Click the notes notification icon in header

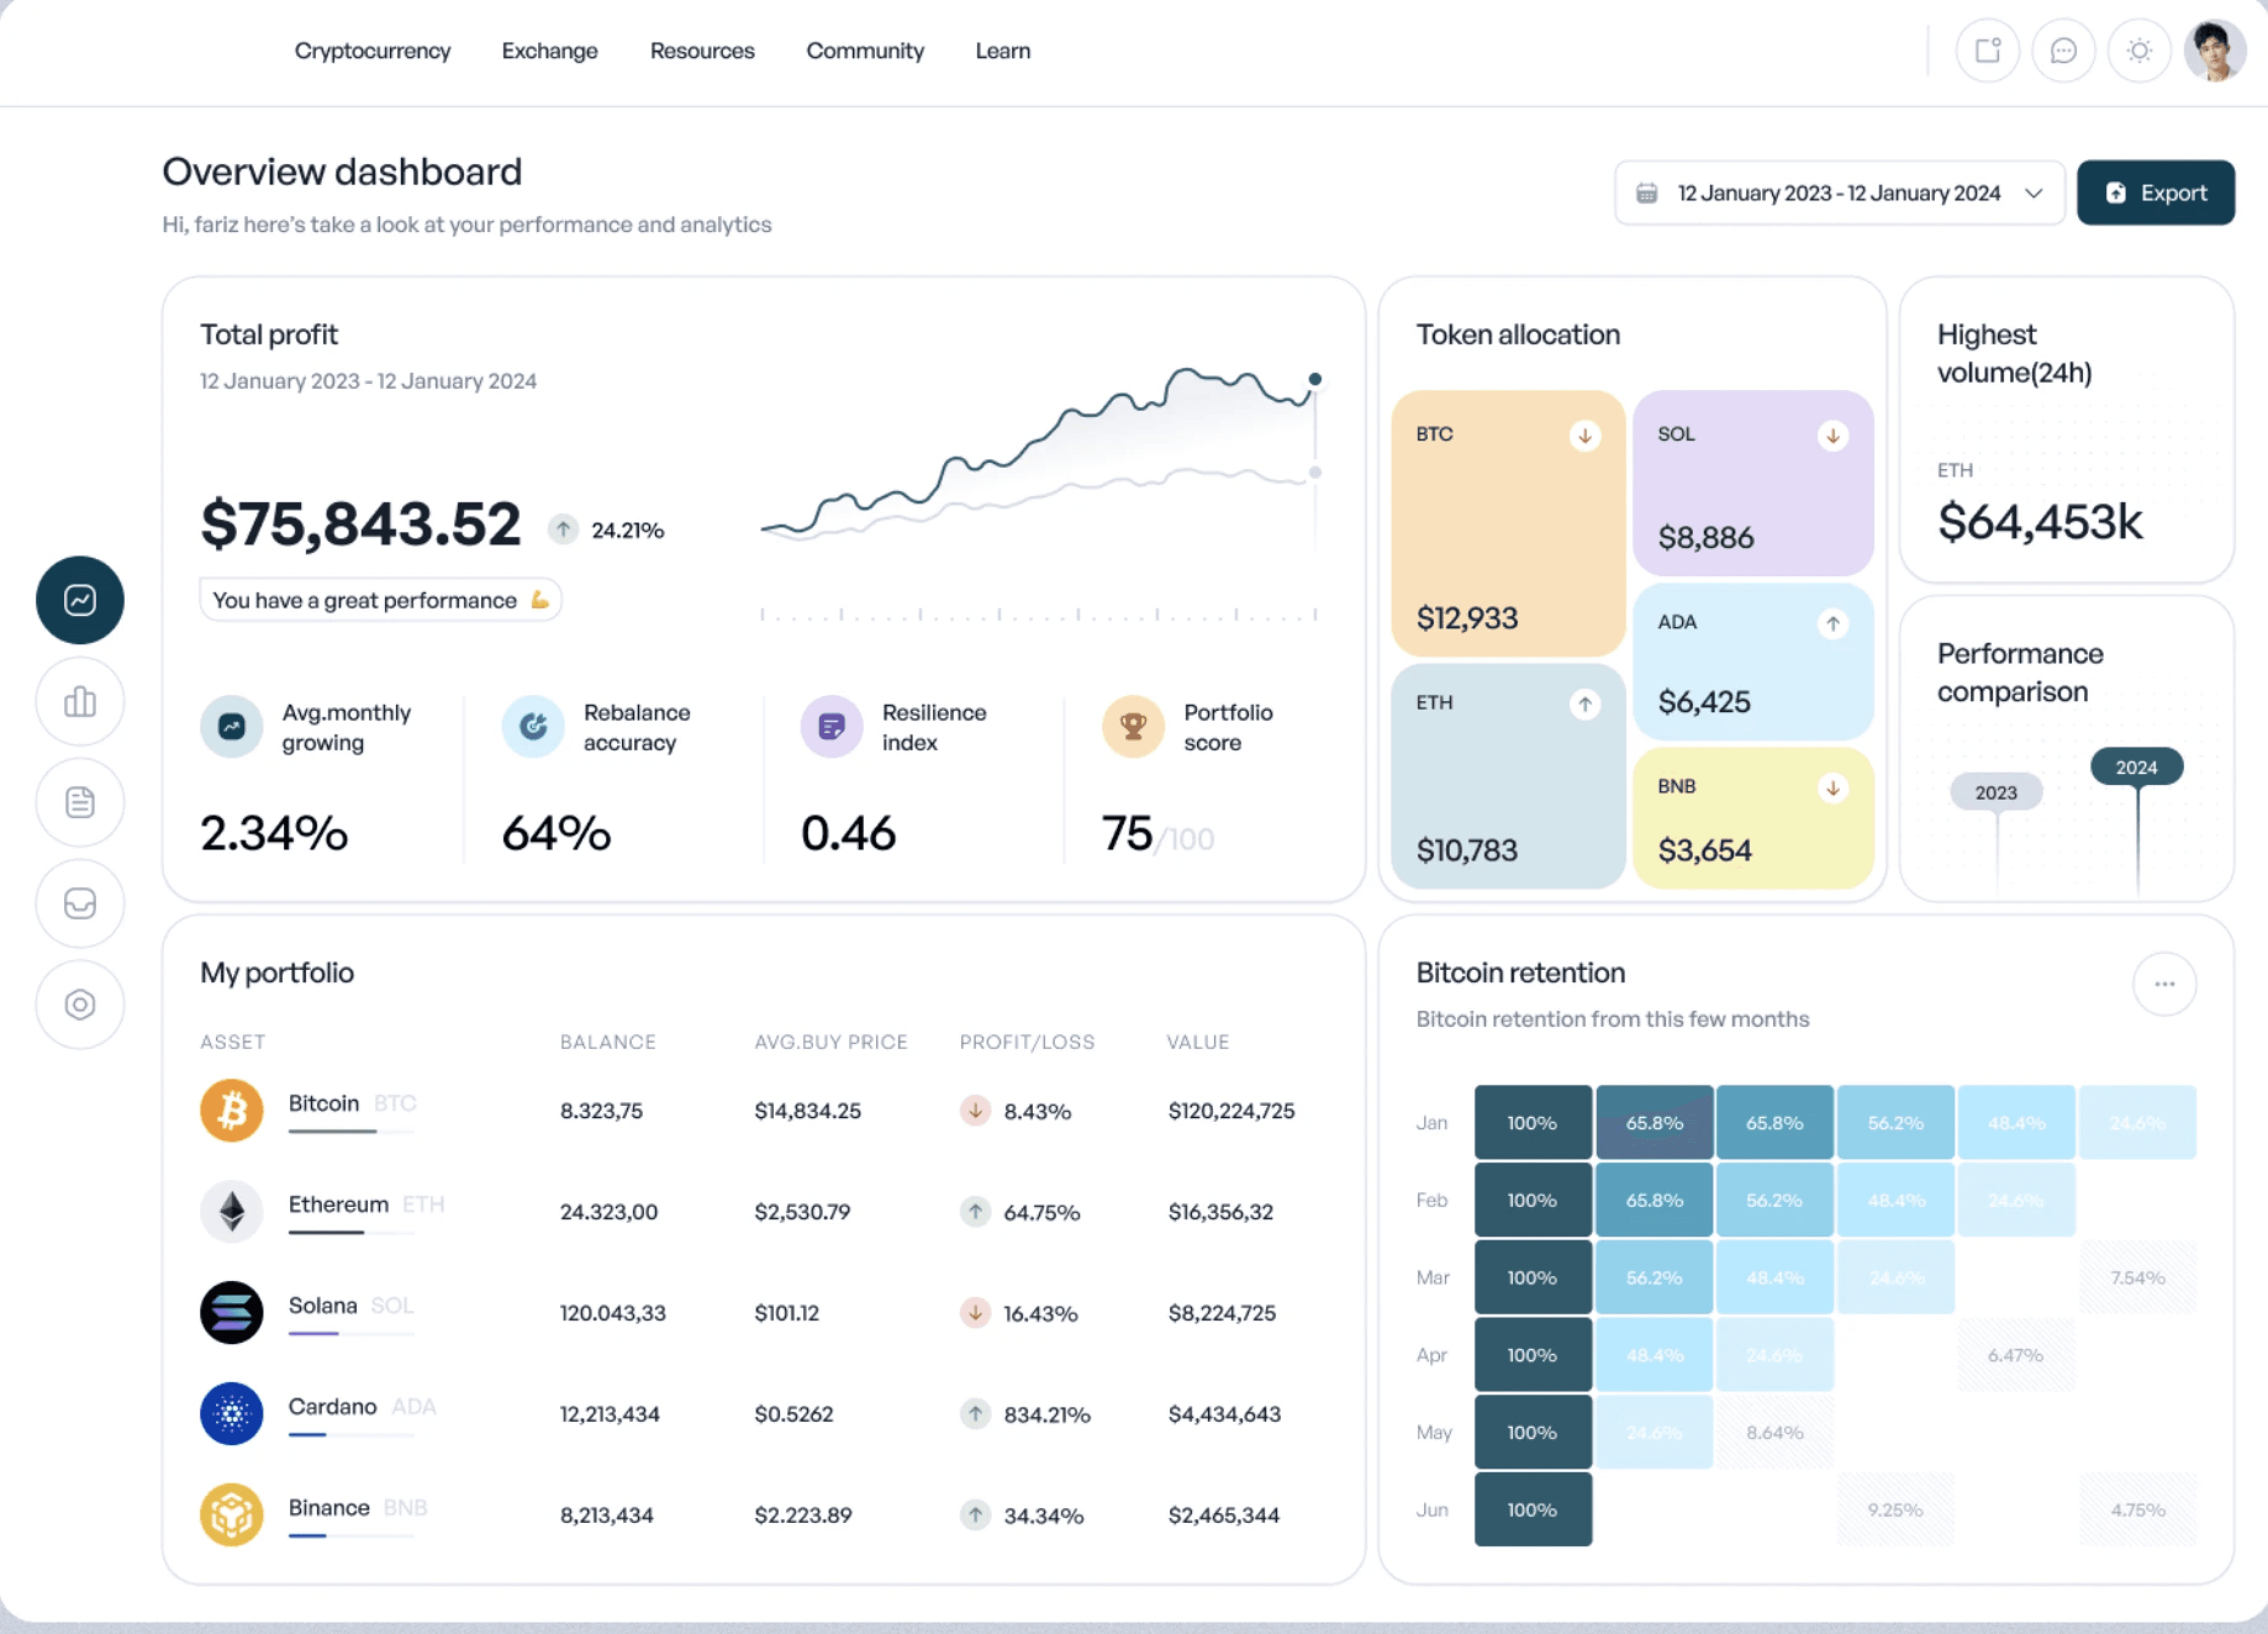1988,50
